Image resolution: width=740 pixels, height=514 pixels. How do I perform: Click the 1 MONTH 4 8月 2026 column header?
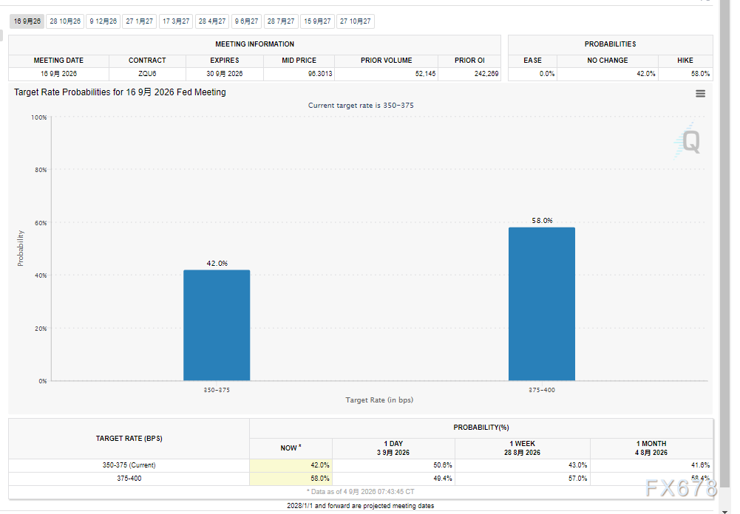(x=651, y=448)
